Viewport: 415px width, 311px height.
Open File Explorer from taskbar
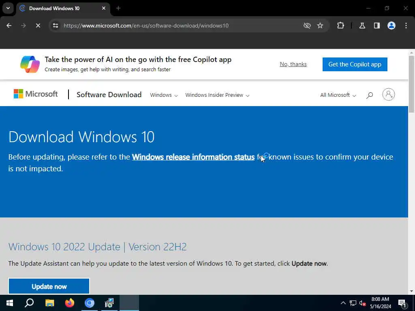click(x=49, y=303)
